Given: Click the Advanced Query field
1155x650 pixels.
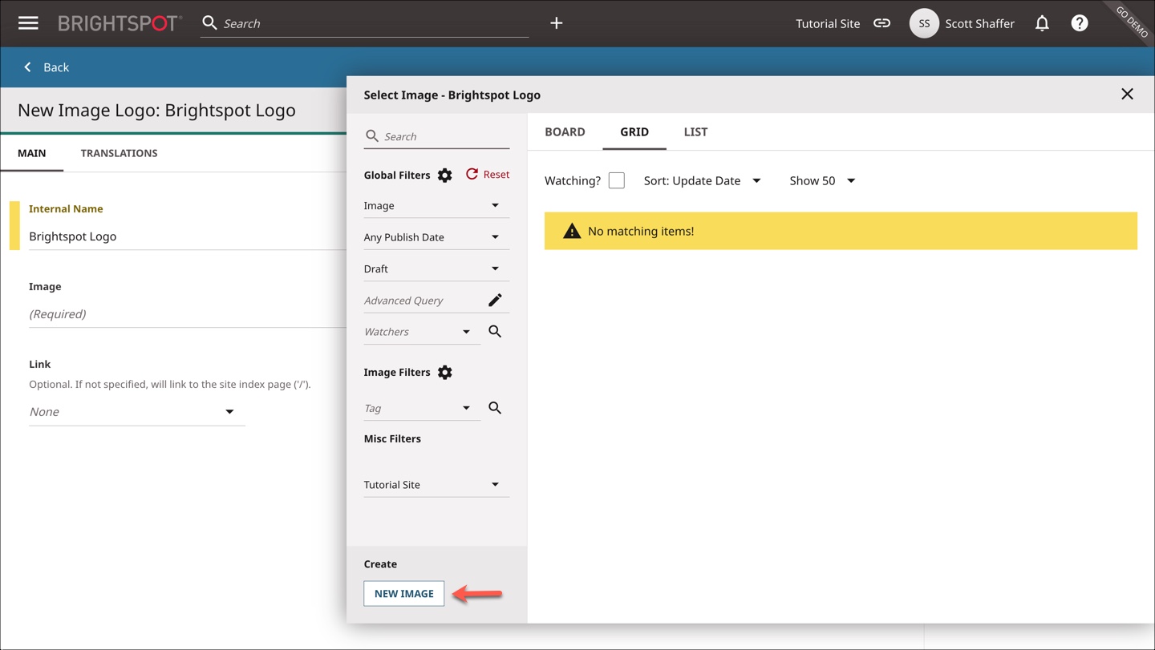Looking at the screenshot, I should 422,301.
